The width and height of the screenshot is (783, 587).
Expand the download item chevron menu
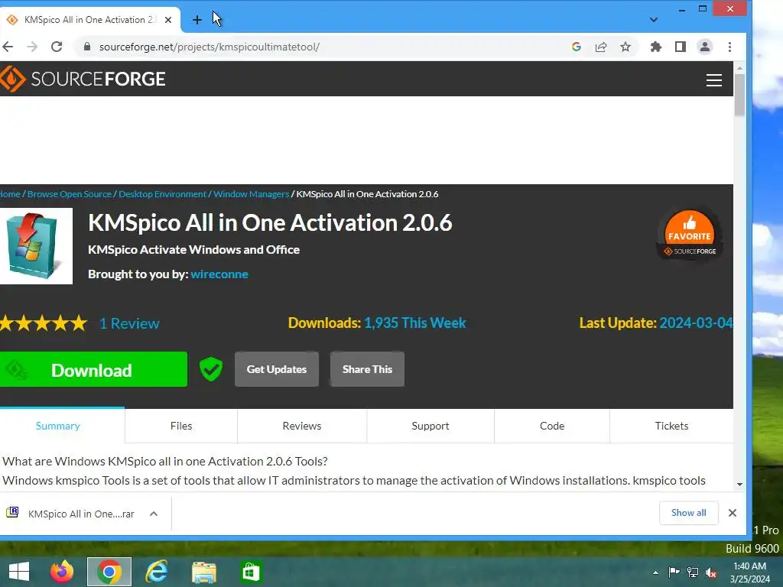[x=154, y=514]
